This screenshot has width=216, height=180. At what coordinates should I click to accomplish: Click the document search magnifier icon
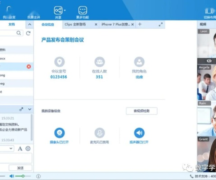pos(19,33)
